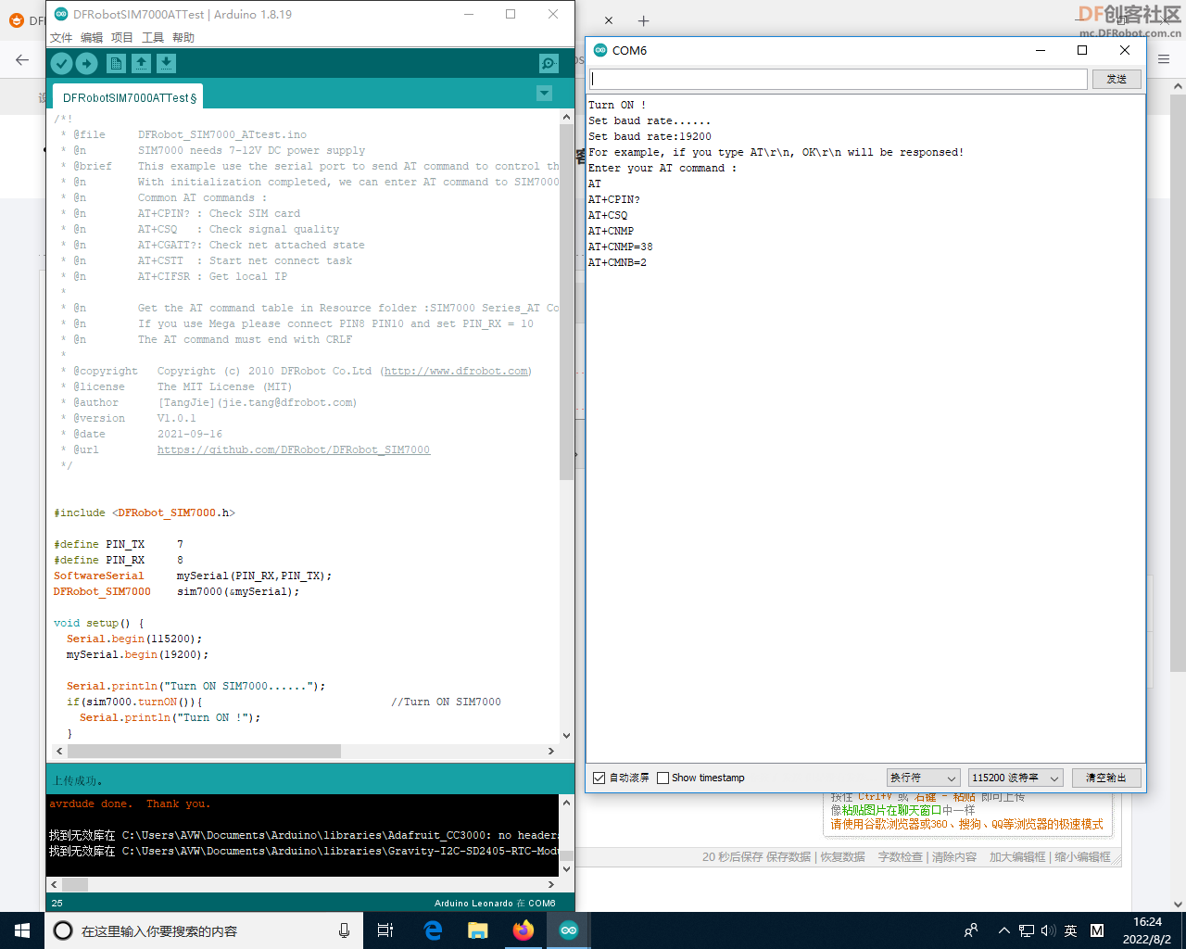Click the AT+CPIN? line in serial output
The image size is (1186, 949).
(x=614, y=199)
